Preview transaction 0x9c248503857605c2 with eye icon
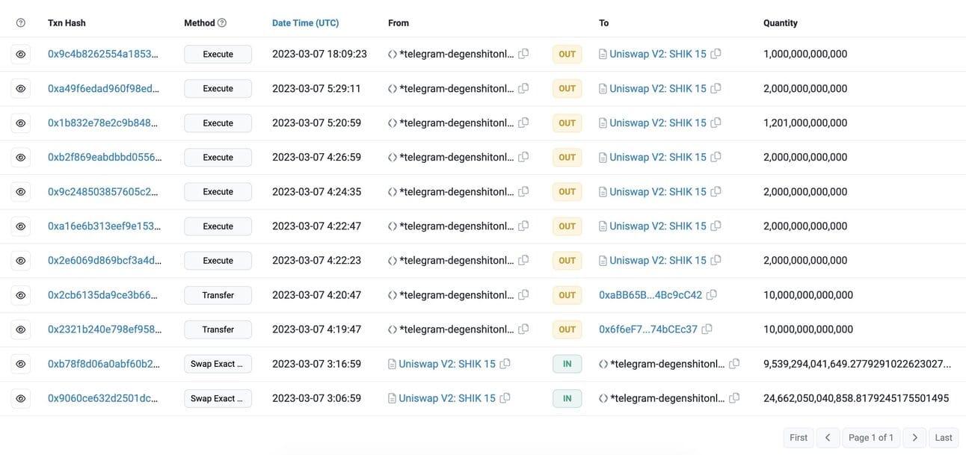This screenshot has height=455, width=966. point(21,191)
